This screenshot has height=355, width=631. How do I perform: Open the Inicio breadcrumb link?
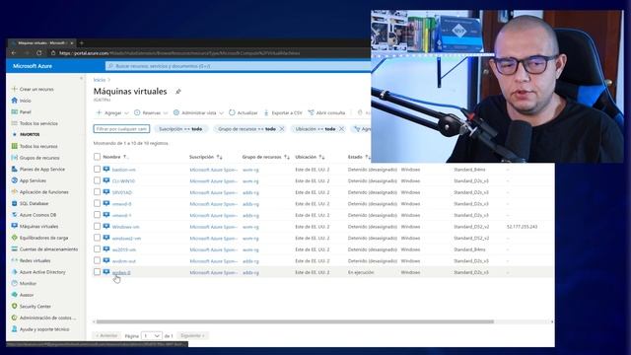click(99, 80)
